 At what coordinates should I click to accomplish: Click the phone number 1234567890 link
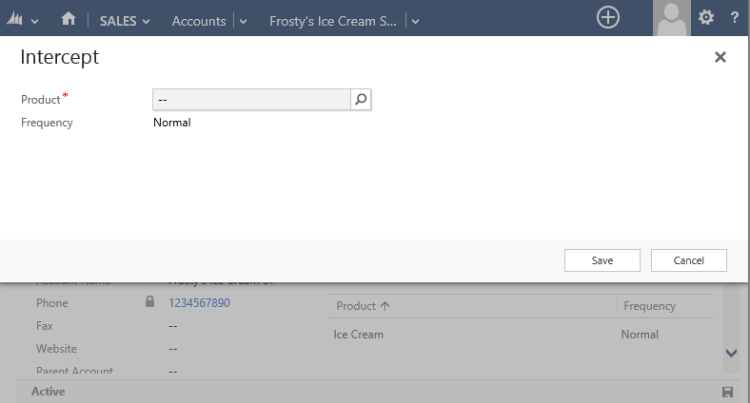pyautogui.click(x=199, y=303)
